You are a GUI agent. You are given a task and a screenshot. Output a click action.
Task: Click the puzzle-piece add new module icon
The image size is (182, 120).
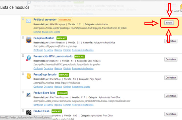pyautogui.click(x=181, y=7)
